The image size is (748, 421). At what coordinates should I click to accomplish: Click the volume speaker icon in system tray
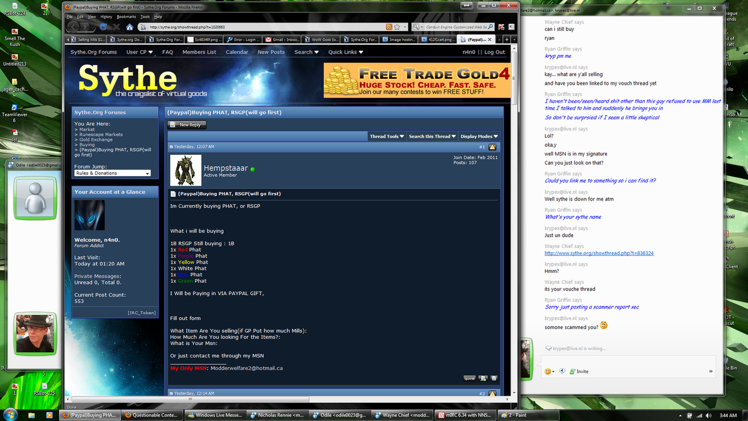click(709, 415)
